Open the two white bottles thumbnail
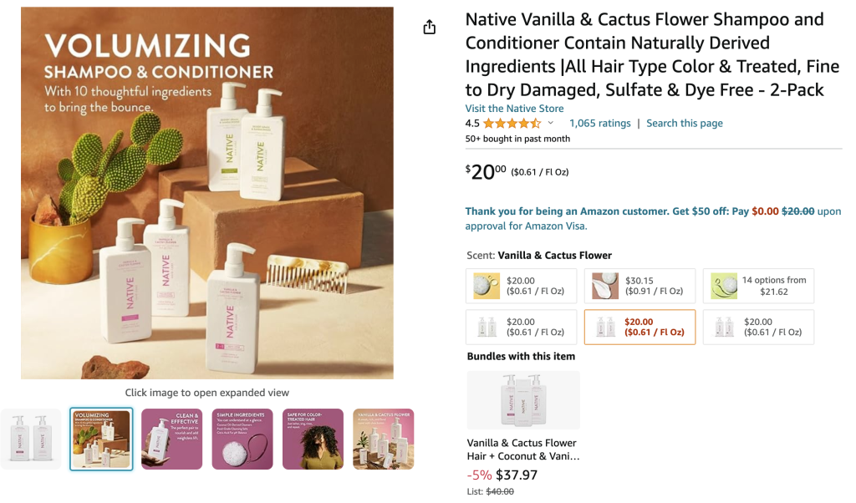 coord(31,439)
